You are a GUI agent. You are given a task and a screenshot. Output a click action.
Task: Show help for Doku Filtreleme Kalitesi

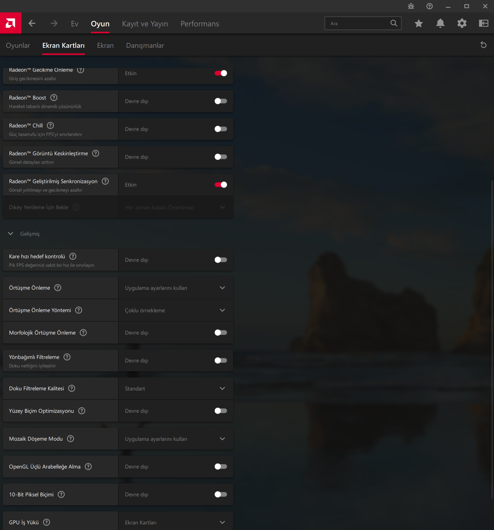click(x=72, y=388)
